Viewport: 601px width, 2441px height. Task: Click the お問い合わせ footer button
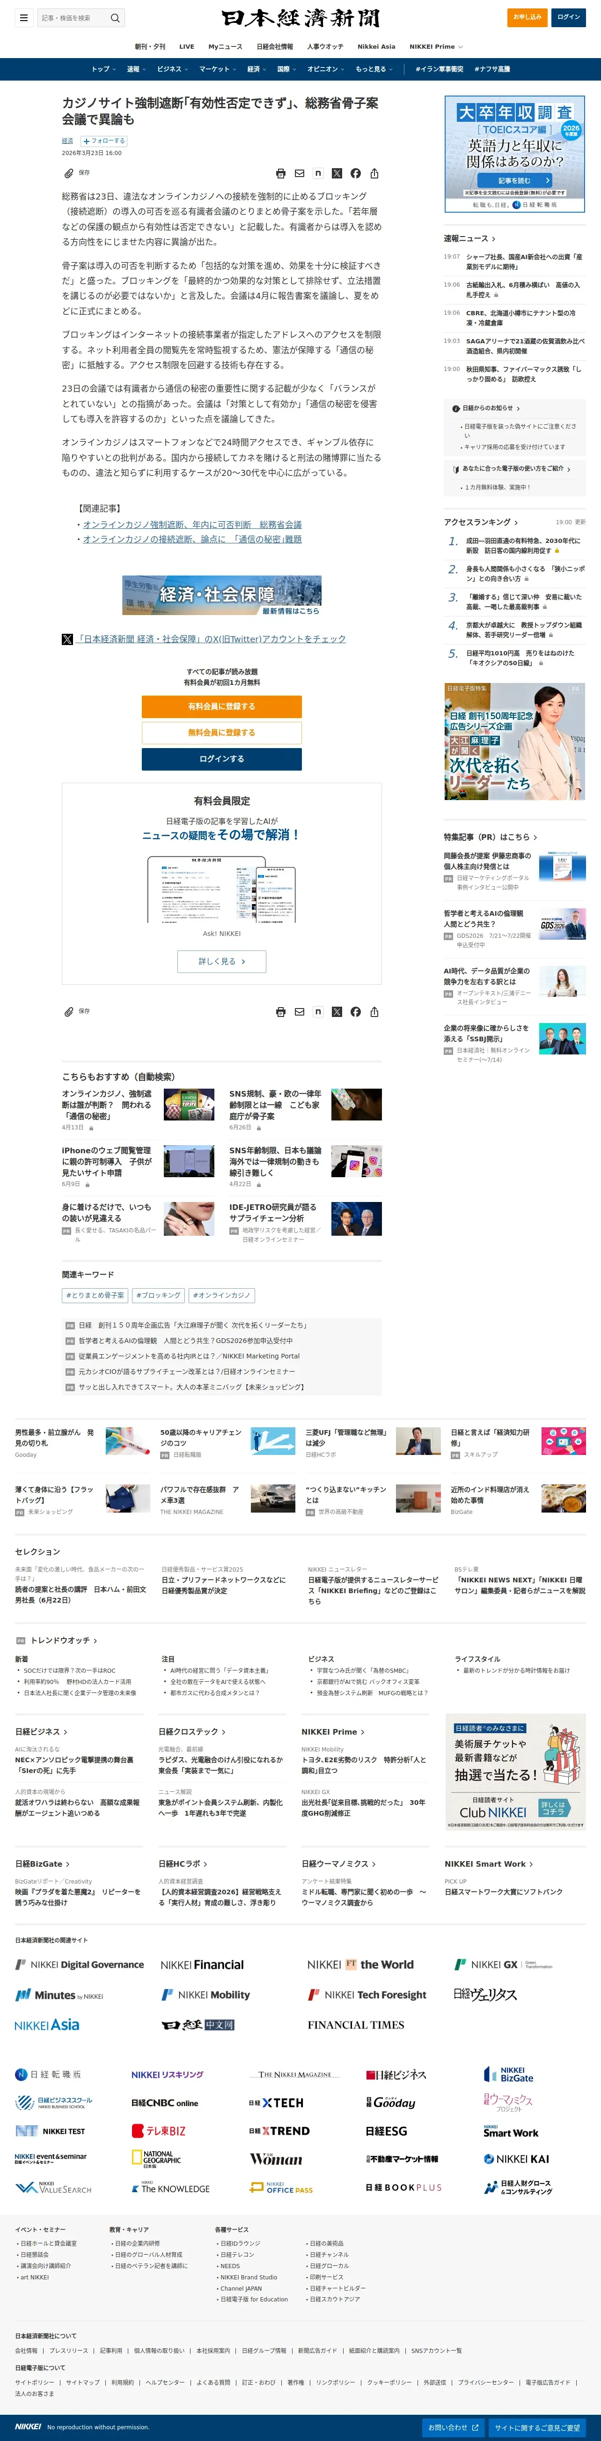[454, 2428]
